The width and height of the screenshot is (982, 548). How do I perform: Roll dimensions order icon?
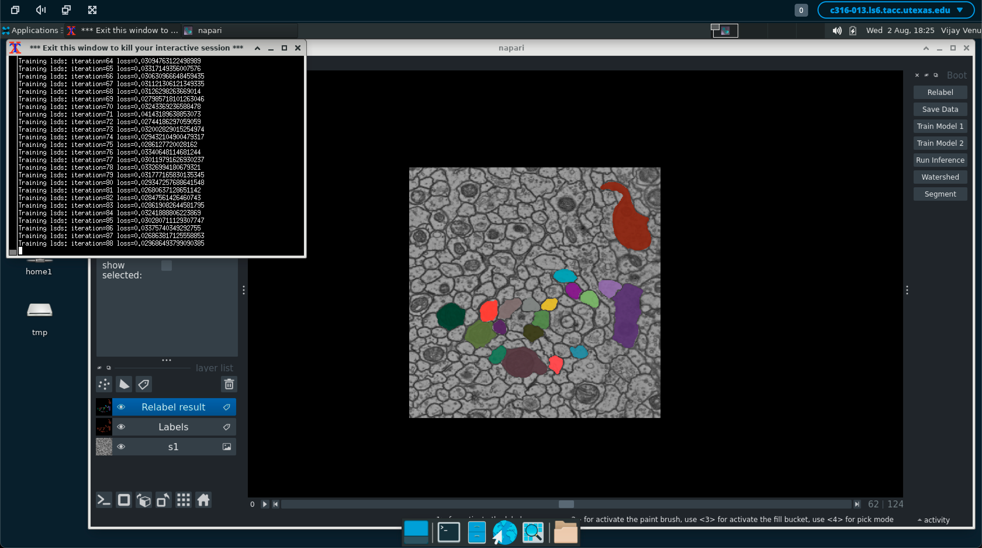[x=144, y=500]
